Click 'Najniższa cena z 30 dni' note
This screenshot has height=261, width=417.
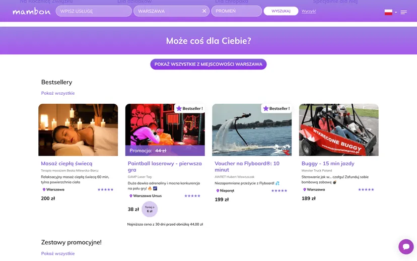(165, 224)
